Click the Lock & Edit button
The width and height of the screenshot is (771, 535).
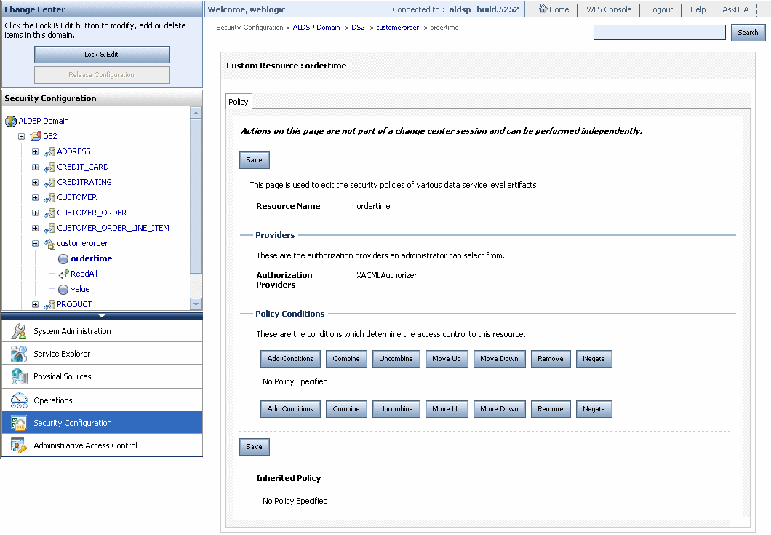[102, 54]
